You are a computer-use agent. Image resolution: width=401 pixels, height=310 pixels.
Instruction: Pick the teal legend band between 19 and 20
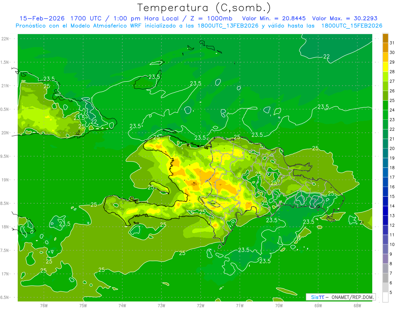tap(385, 153)
